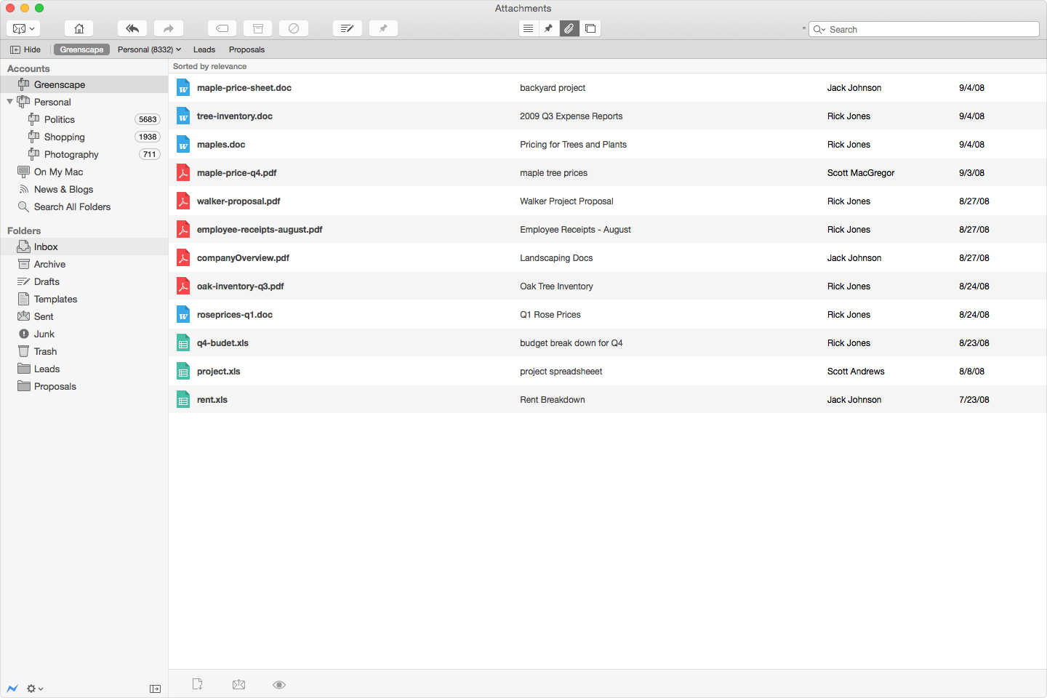Switch to the Proposals tab
Image resolution: width=1047 pixels, height=698 pixels.
point(246,49)
